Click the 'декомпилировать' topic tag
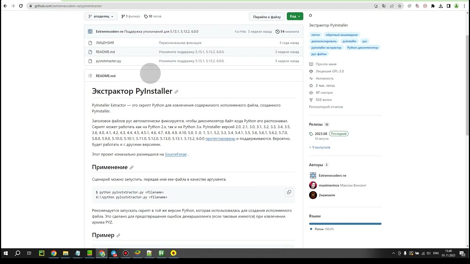This screenshot has height=264, width=470. [324, 41]
